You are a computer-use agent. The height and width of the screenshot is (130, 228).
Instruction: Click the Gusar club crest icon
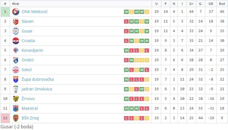16,31
